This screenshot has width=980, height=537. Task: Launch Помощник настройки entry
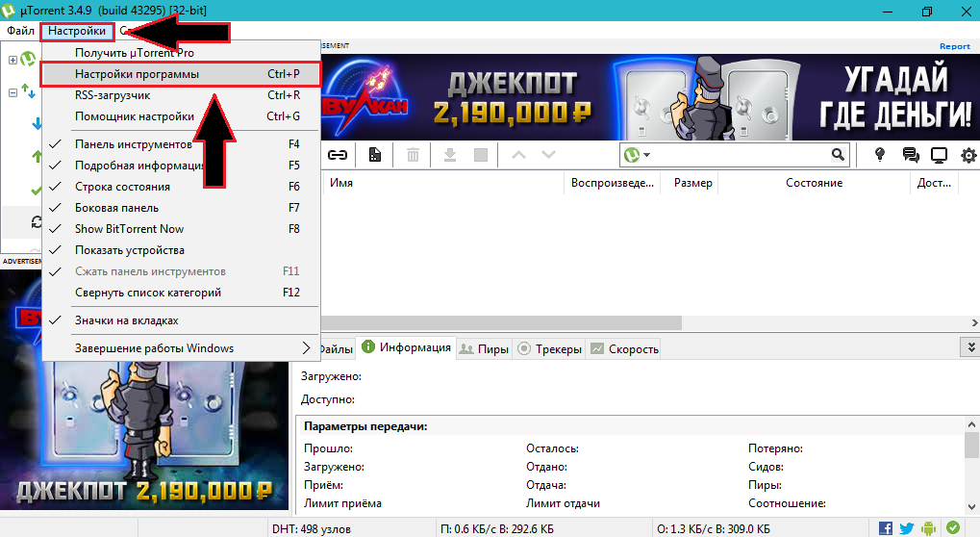(x=181, y=116)
